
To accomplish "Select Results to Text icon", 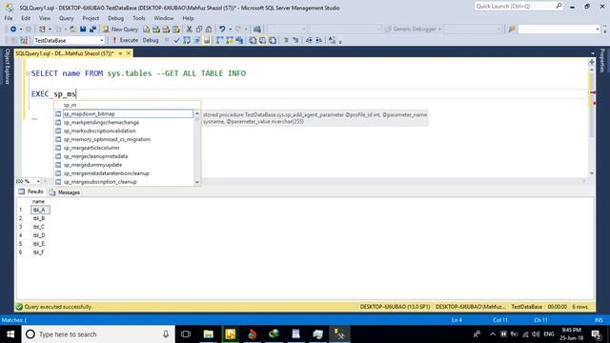I will (253, 40).
